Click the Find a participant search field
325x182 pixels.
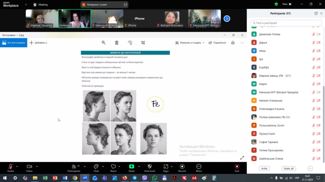pyautogui.click(x=285, y=23)
